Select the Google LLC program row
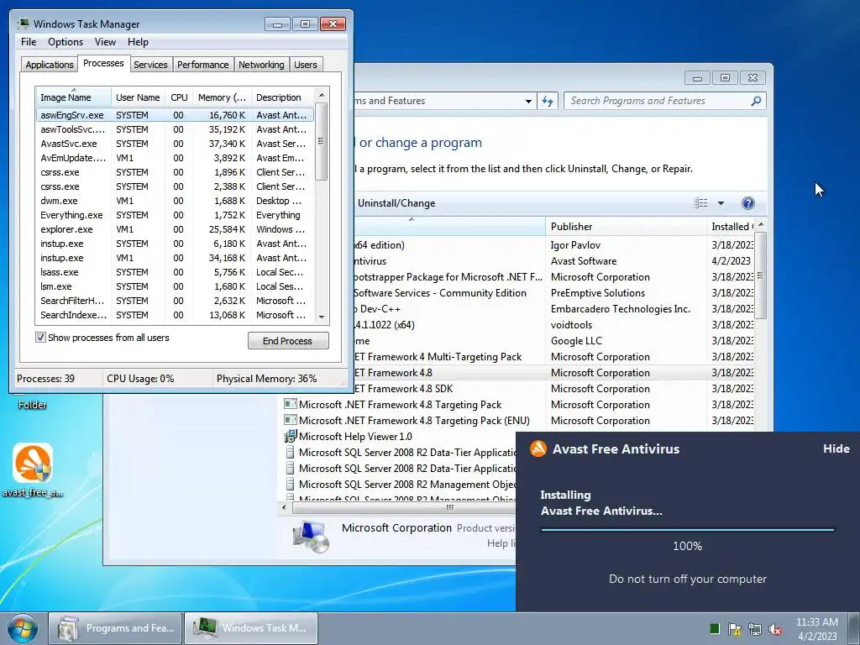The image size is (860, 645). 554,341
